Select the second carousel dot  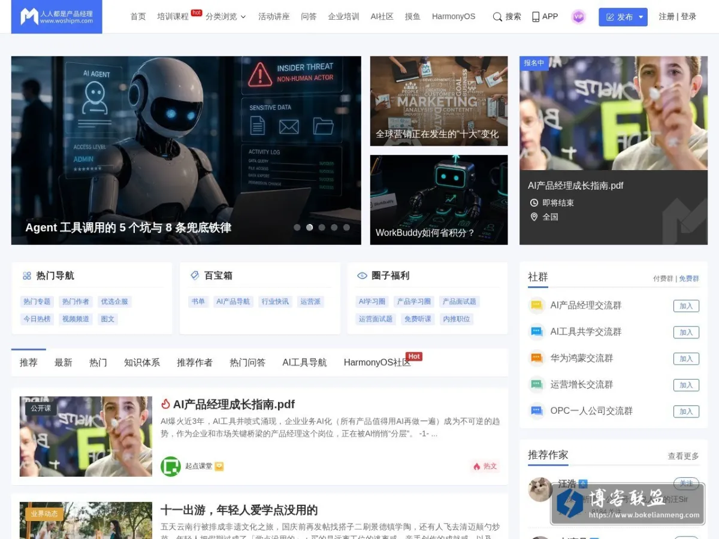[x=310, y=228]
